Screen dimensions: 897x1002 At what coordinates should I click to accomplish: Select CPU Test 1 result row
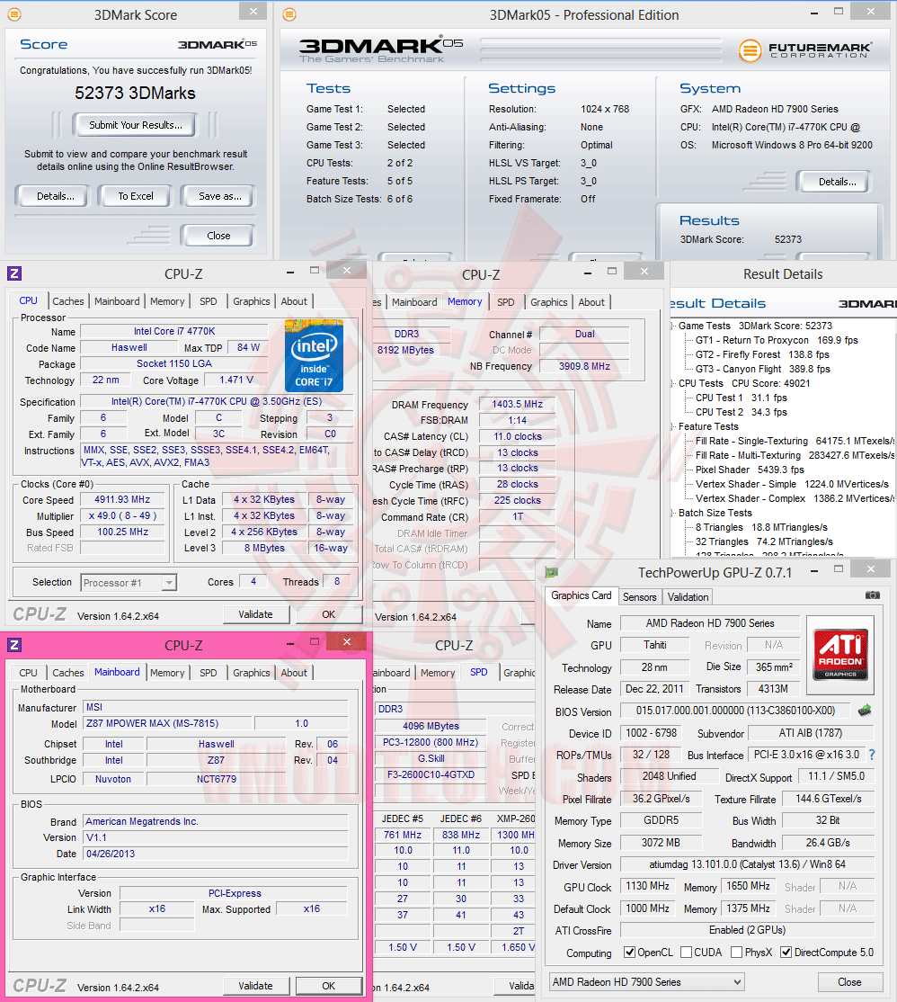742,398
